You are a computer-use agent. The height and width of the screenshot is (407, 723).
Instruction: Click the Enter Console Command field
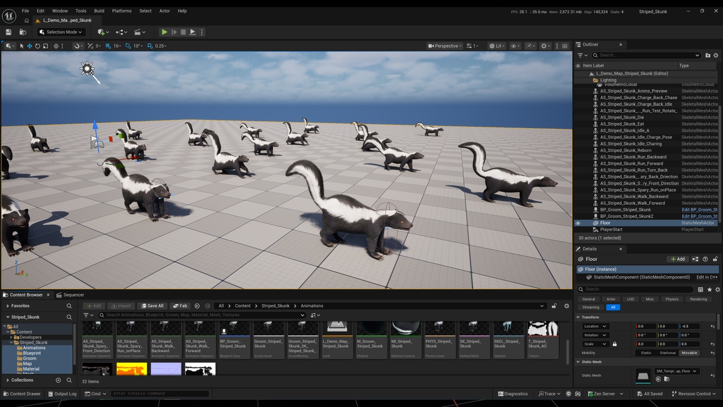[159, 393]
